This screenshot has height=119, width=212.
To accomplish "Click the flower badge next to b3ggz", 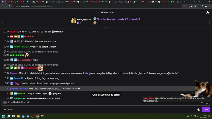I will (12, 83).
